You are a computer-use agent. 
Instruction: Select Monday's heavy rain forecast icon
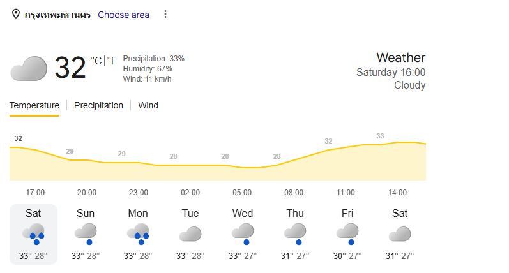(x=138, y=233)
